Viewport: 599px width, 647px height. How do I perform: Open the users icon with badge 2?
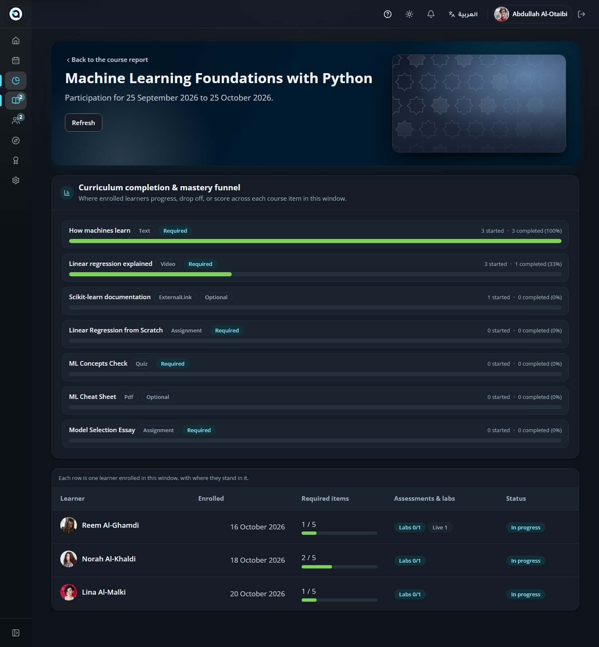pos(16,120)
